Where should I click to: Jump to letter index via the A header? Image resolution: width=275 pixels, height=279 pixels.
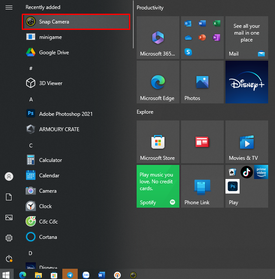(x=31, y=100)
